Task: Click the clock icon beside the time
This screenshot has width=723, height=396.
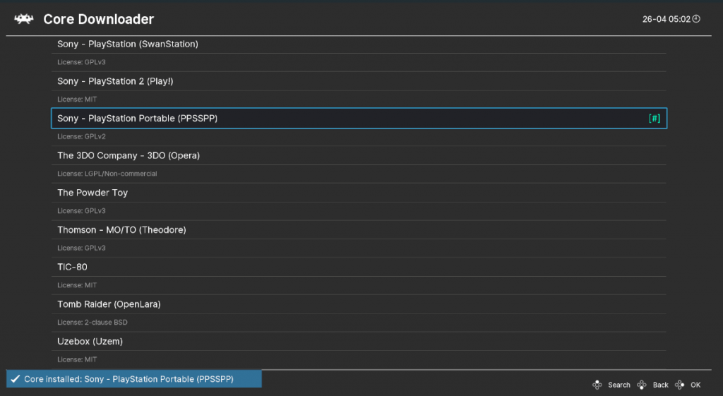Action: [696, 19]
